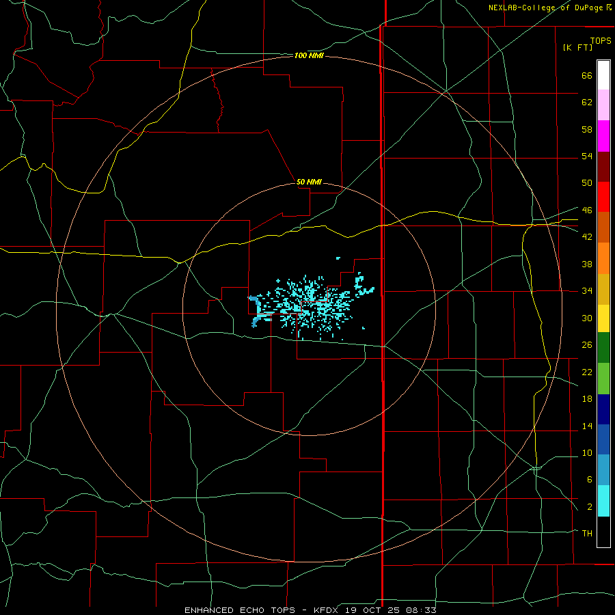
Task: Click the TOPS legend title
Action: point(601,40)
